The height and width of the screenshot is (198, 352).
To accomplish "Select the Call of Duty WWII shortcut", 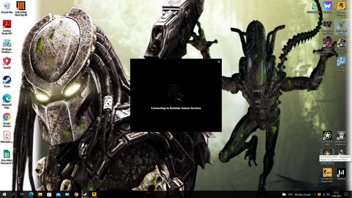I will pos(327,139).
